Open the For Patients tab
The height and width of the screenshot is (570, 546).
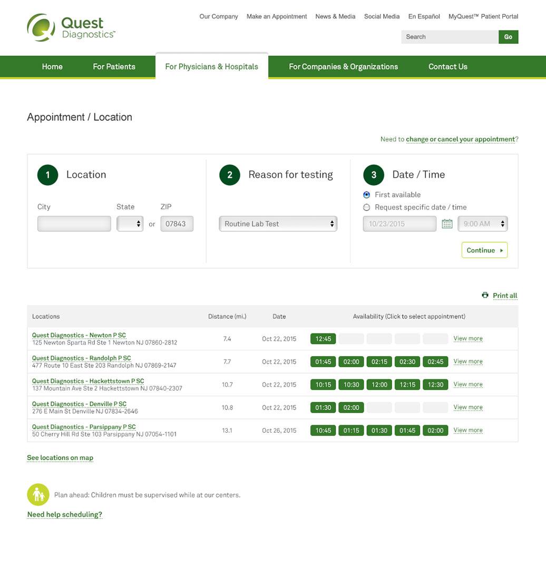click(x=114, y=66)
